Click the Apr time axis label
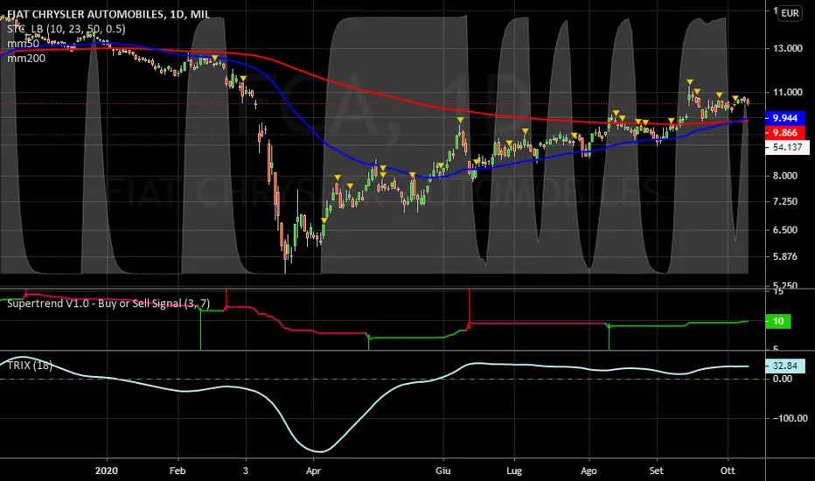815x481 pixels. click(313, 471)
